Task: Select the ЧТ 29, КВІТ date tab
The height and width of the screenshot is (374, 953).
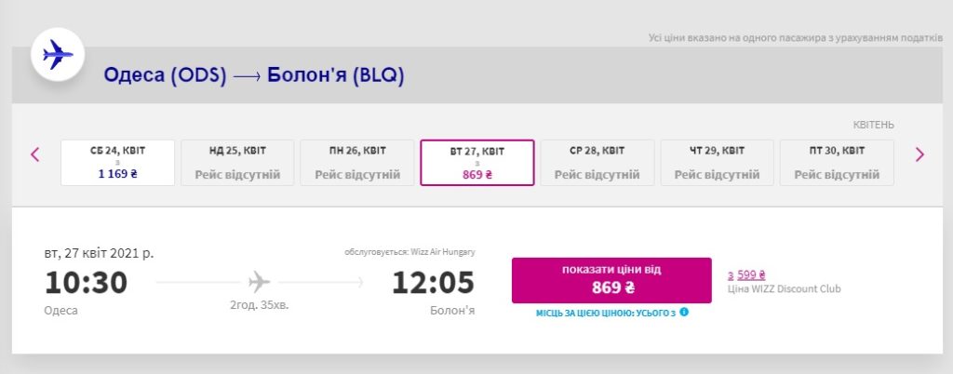Action: (x=718, y=163)
